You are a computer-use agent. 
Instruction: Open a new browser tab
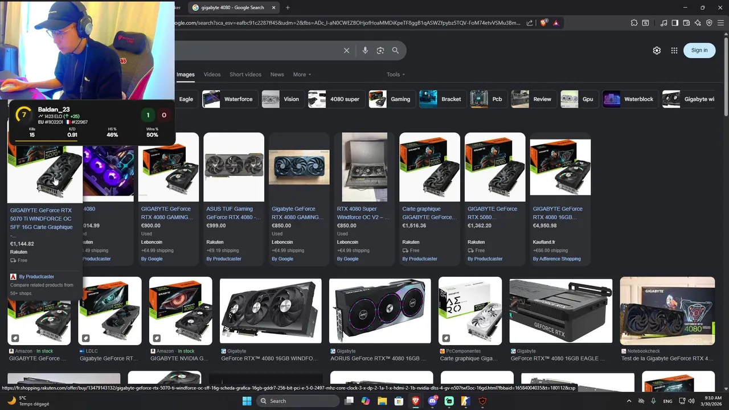point(288,7)
